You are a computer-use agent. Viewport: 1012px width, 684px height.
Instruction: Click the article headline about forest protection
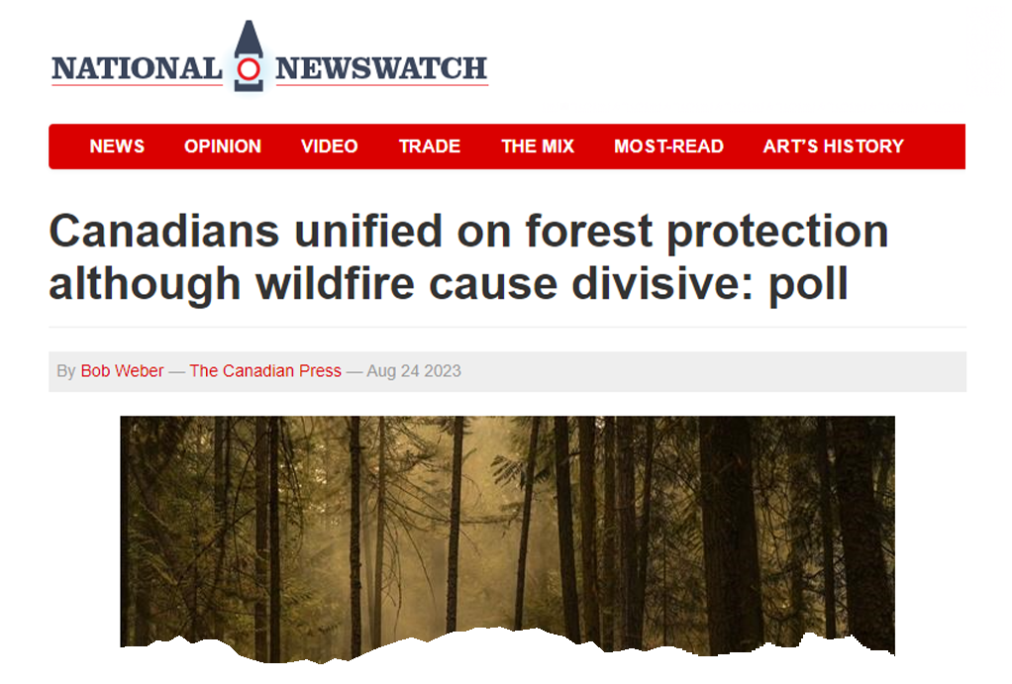coord(468,256)
